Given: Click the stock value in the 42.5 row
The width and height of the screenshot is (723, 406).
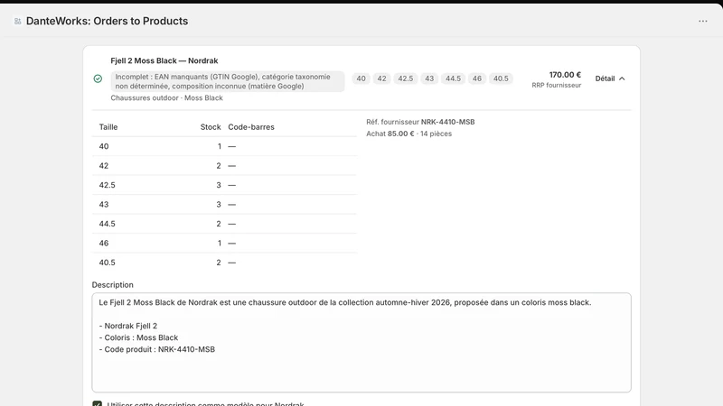Looking at the screenshot, I should click(219, 185).
